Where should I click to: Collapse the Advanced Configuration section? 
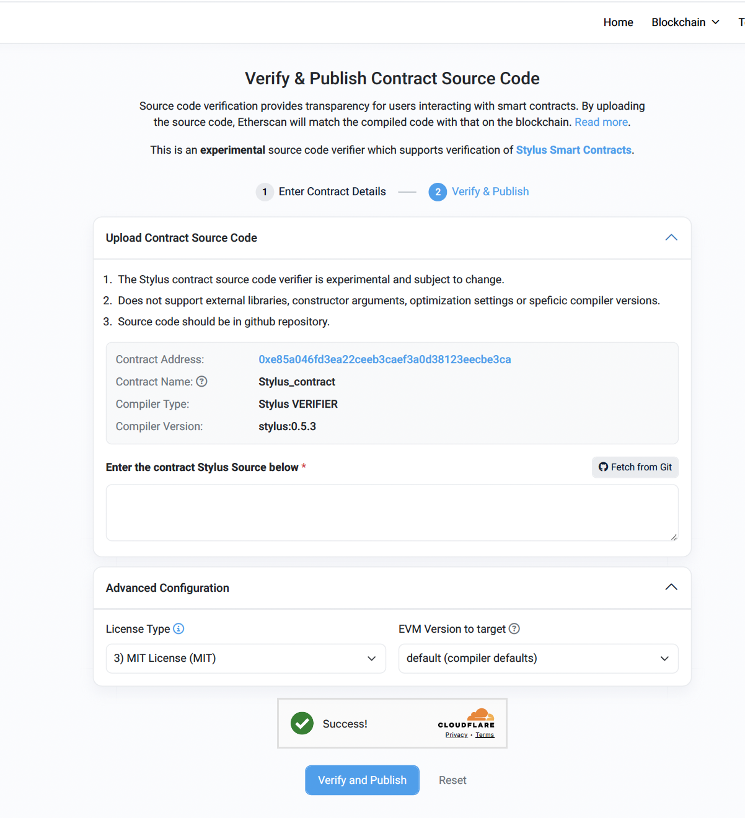(671, 587)
